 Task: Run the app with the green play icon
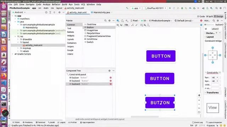[170, 8]
